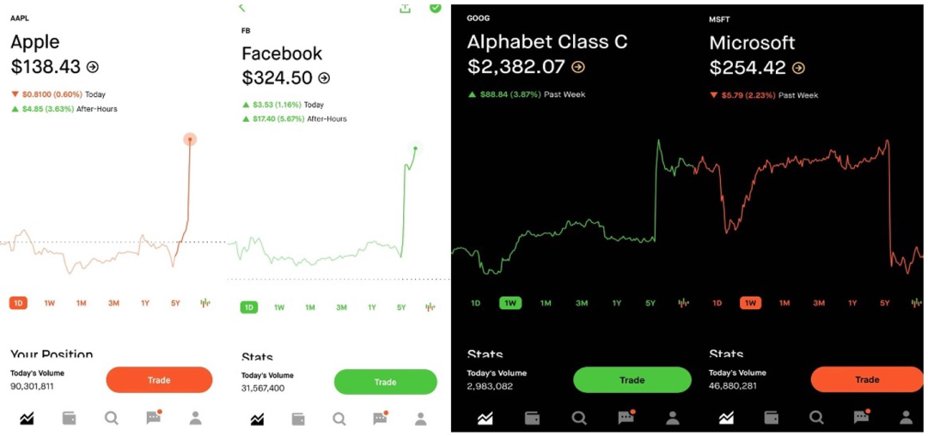
Task: Open investing chart icon on Alphabet screen
Action: pos(485,418)
